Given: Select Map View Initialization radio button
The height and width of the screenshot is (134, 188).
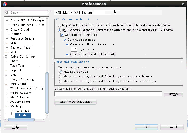Looking at the screenshot, I should coord(59,25).
